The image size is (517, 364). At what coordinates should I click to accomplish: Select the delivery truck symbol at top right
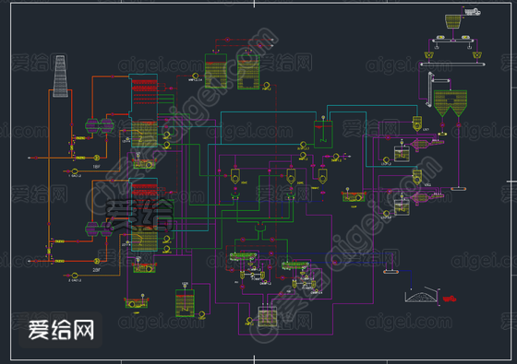pos(473,12)
